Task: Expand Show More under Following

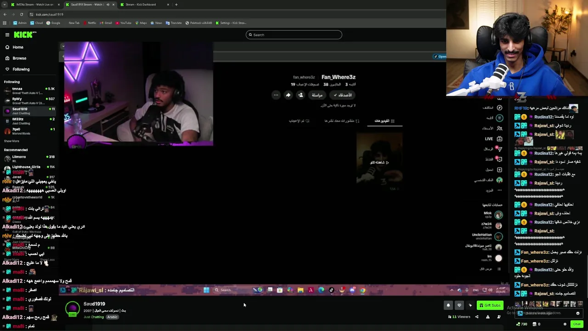Action: 11,141
